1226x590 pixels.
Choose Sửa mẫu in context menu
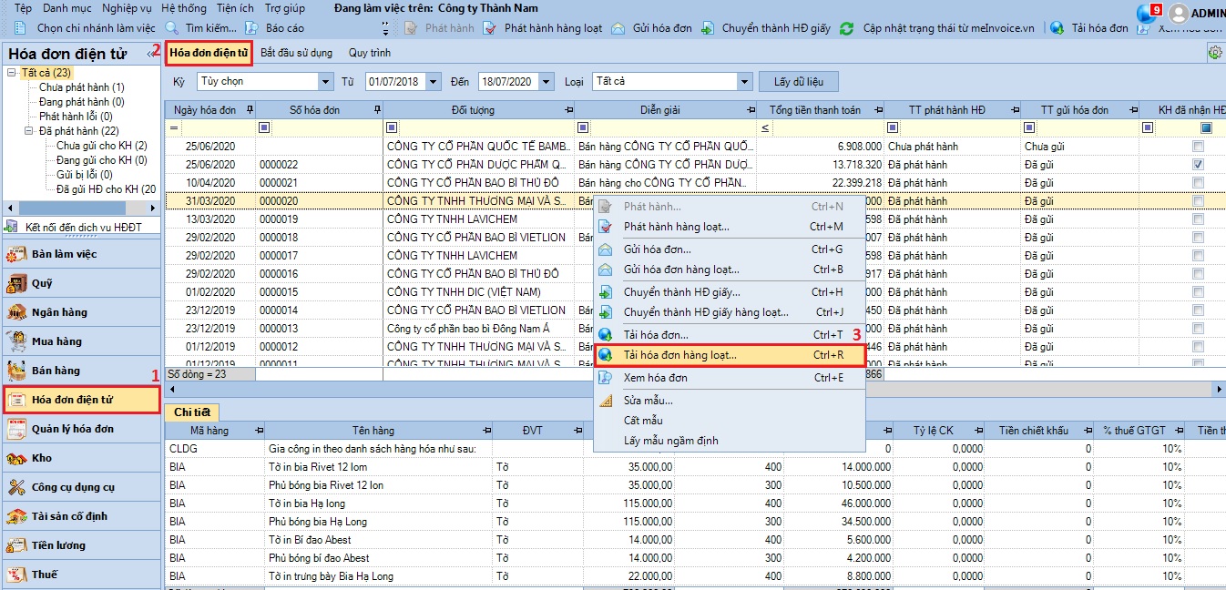coord(729,401)
